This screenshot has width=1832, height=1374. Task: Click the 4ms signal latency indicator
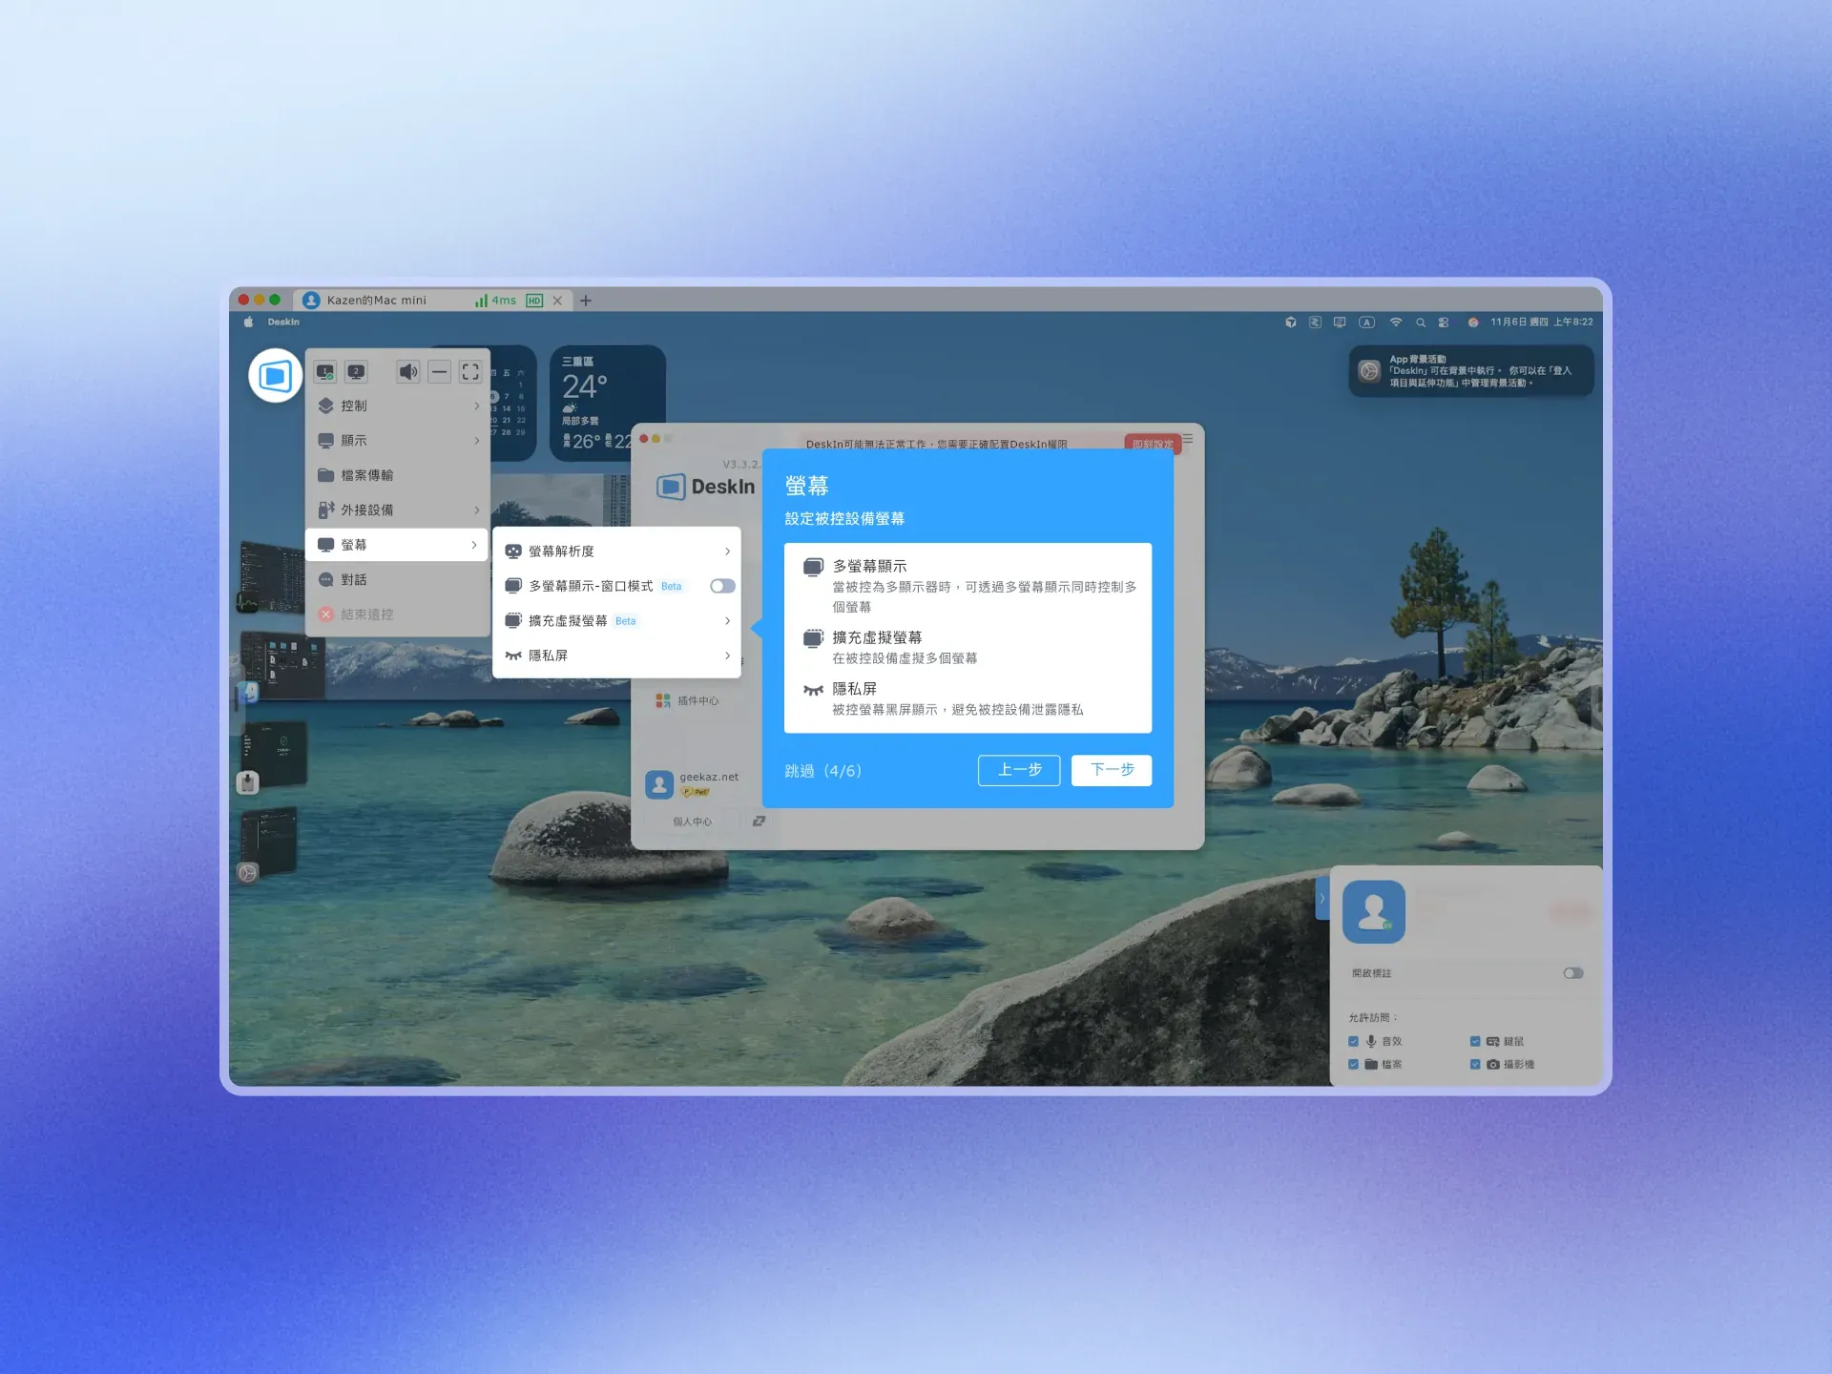tap(495, 301)
